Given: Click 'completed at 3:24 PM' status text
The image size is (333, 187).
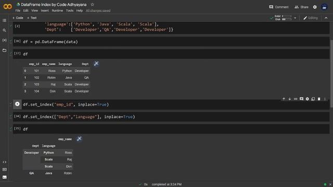Looking at the screenshot, I should coord(166,184).
